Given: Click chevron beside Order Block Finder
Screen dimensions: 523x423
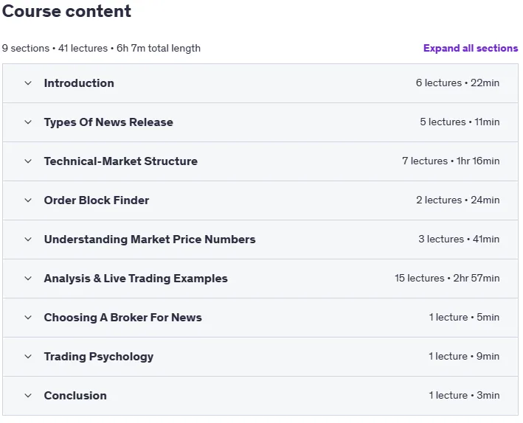Looking at the screenshot, I should [28, 200].
